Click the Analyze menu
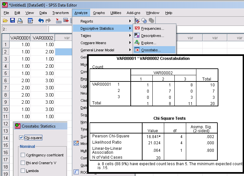 tap(81, 13)
